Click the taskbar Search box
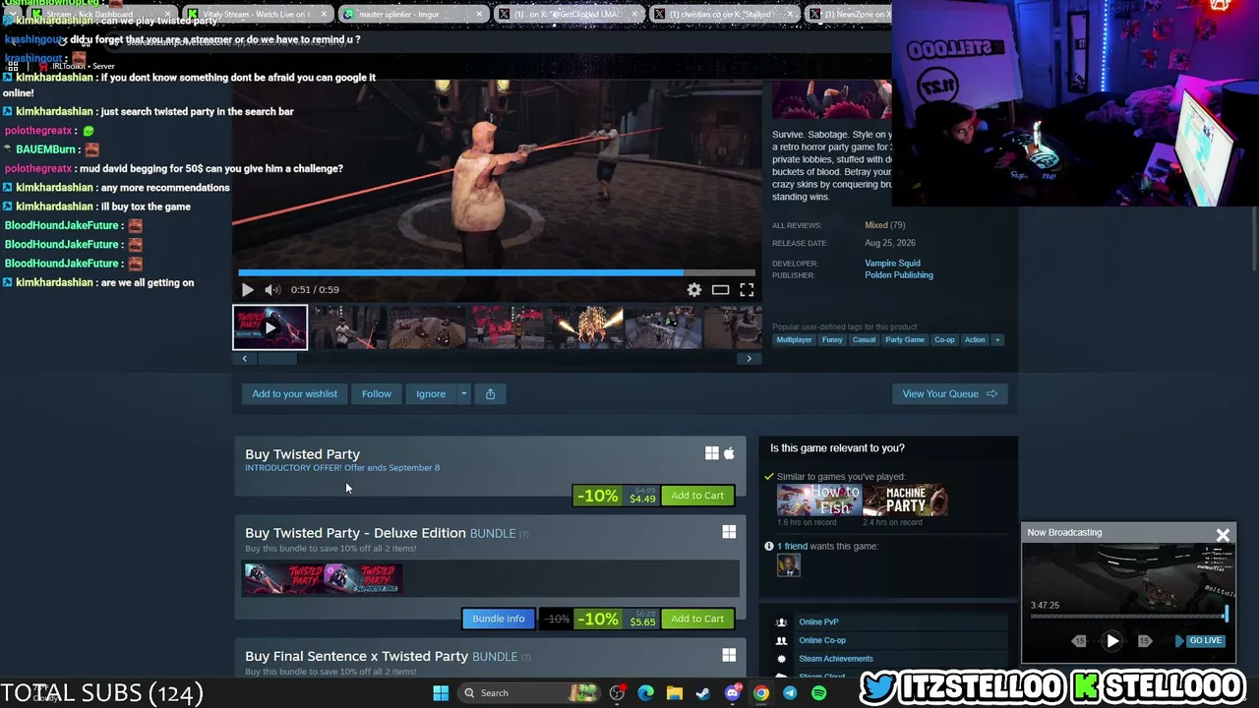The height and width of the screenshot is (708, 1259). pyautogui.click(x=531, y=693)
